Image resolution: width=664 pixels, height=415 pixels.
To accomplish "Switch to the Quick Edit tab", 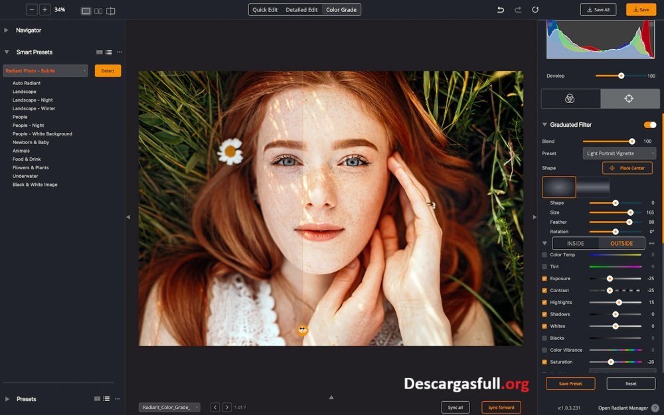I will pyautogui.click(x=265, y=10).
